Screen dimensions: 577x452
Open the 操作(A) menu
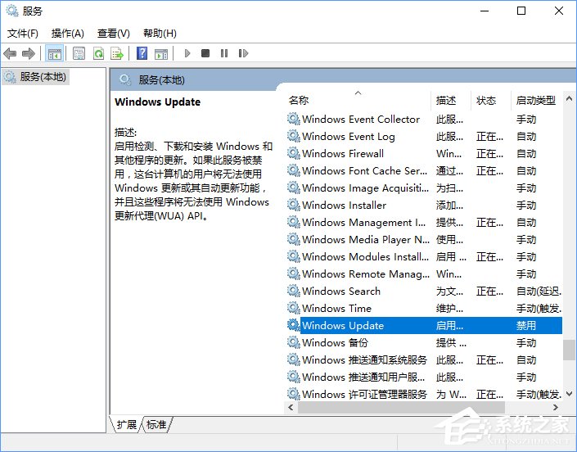[x=68, y=34]
